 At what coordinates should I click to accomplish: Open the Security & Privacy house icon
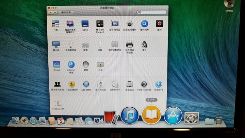pyautogui.click(x=130, y=24)
